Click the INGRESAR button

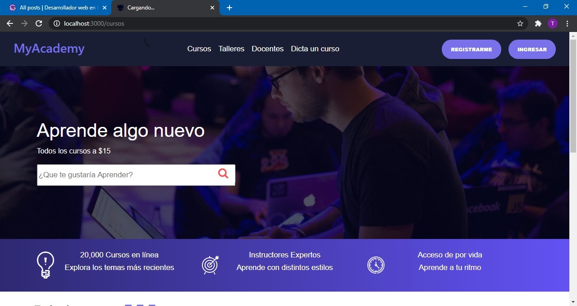click(x=532, y=49)
